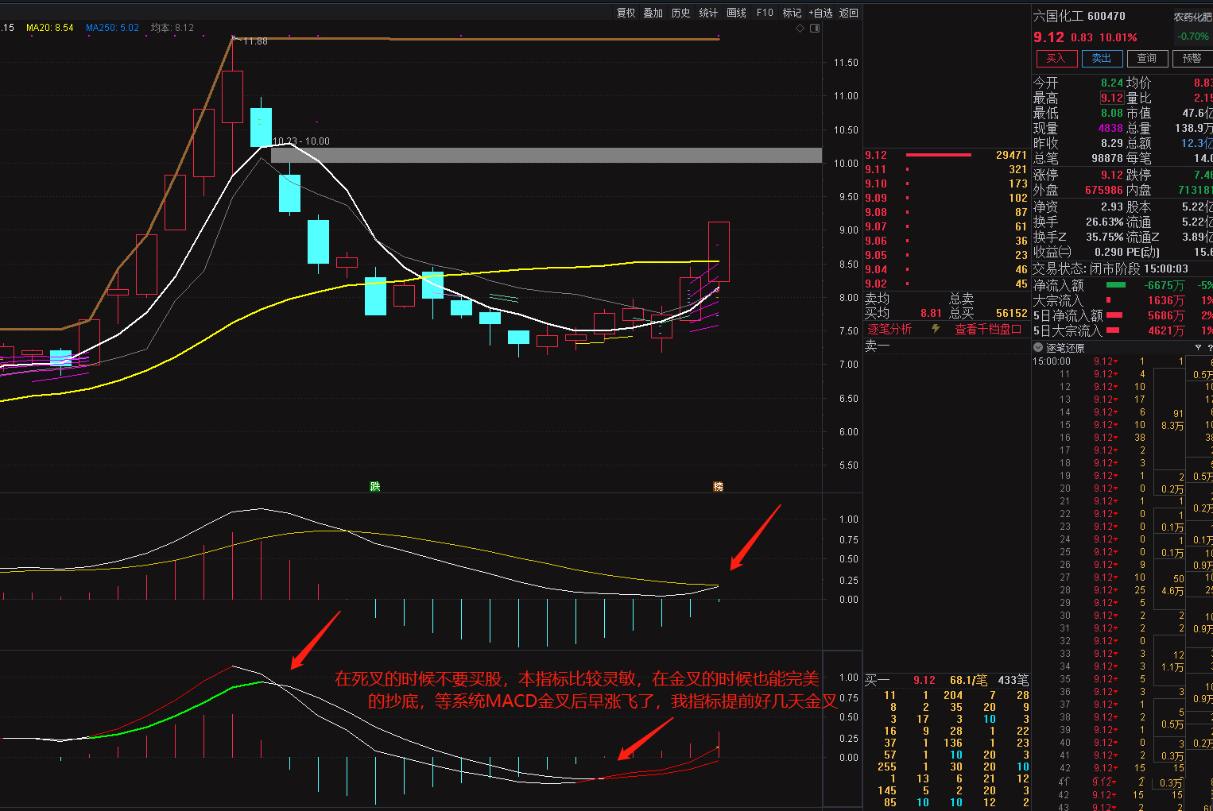The height and width of the screenshot is (811, 1213).
Task: Click the 买一 9.12 bid row
Action: [x=946, y=680]
